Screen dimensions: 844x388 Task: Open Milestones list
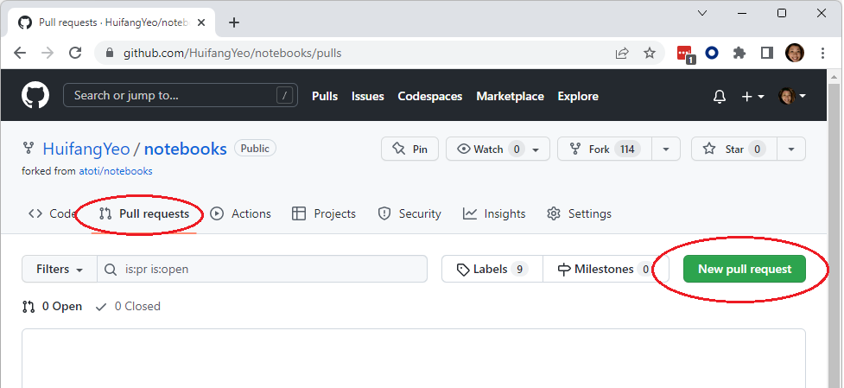[606, 269]
